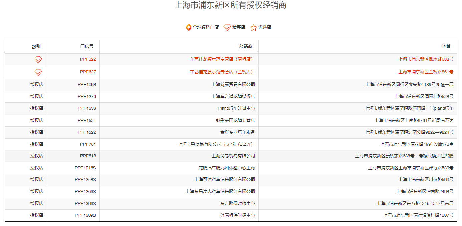This screenshot has height=226, width=462.
Task: Open 车艺佳龙膜示范专营店（康桥店）dealer link
Action: pos(222,59)
